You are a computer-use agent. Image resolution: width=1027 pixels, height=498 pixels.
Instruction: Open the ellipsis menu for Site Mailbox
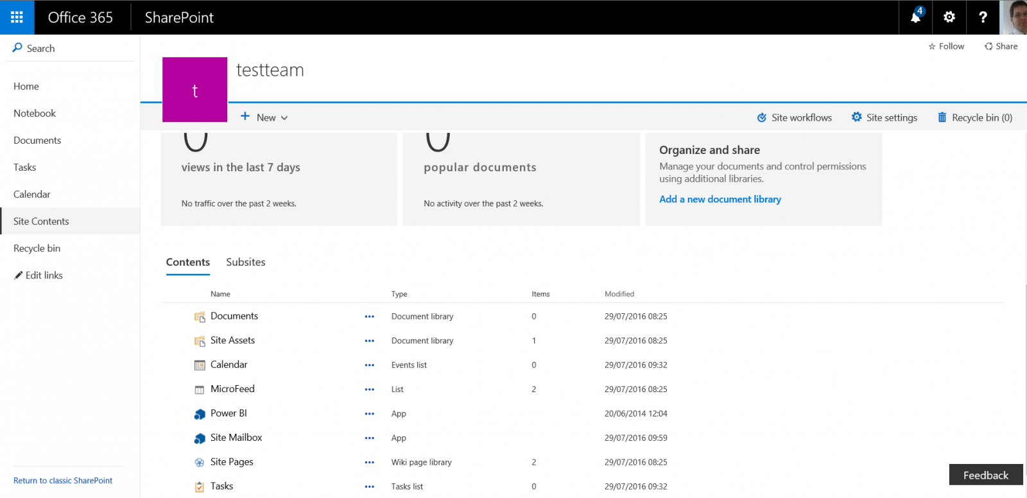tap(369, 438)
